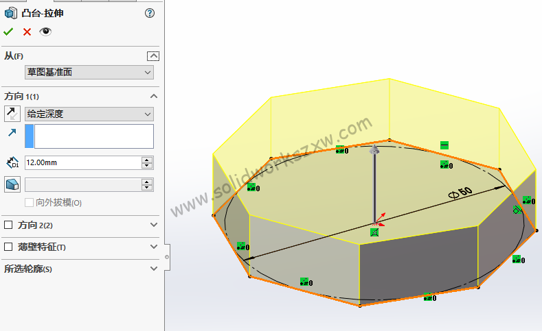
Task: Click the 12.00mm depth field
Action: point(83,162)
